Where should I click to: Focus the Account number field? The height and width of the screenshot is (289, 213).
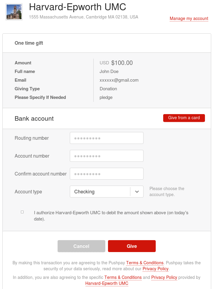(106, 156)
